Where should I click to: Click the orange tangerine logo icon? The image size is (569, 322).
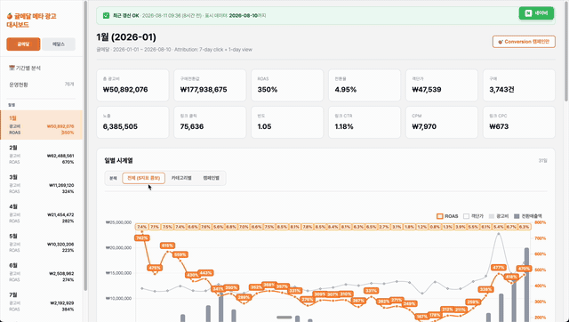[10, 16]
